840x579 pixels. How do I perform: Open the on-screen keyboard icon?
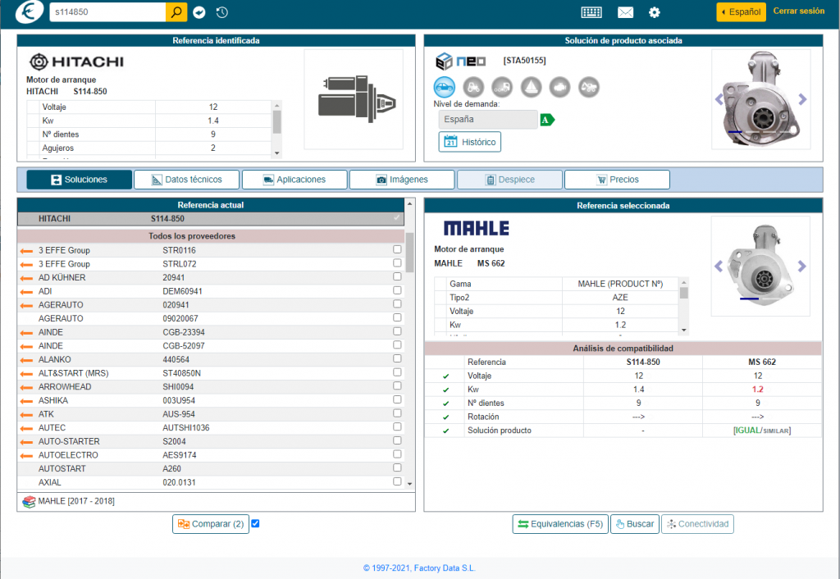[x=591, y=12]
